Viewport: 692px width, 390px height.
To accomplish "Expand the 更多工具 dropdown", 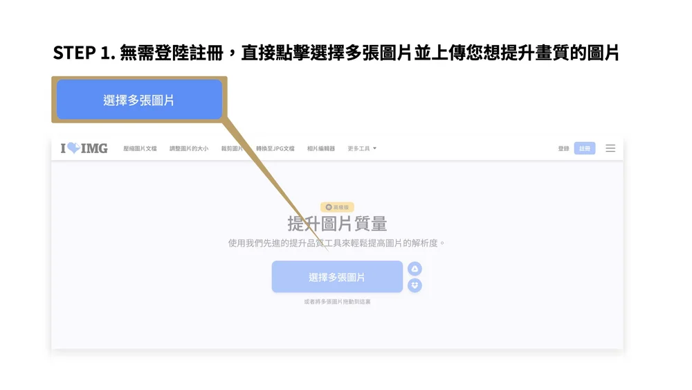I will pyautogui.click(x=362, y=148).
